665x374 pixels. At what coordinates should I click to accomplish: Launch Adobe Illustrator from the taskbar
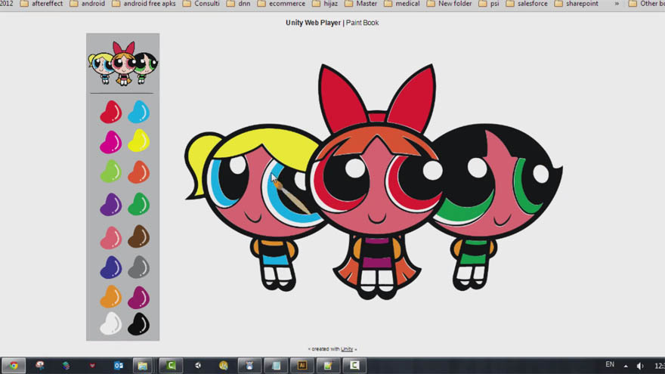tap(302, 366)
